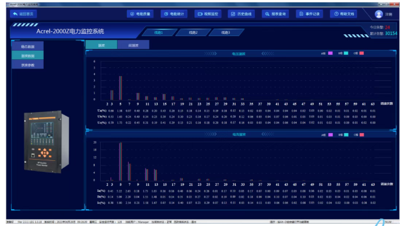Open the 事件记录 event log document icon
This screenshot has height=226, width=408.
(301, 14)
